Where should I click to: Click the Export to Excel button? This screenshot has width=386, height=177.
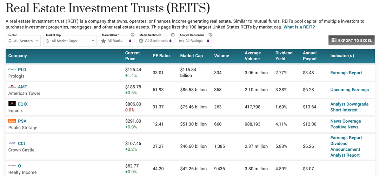pos(351,41)
